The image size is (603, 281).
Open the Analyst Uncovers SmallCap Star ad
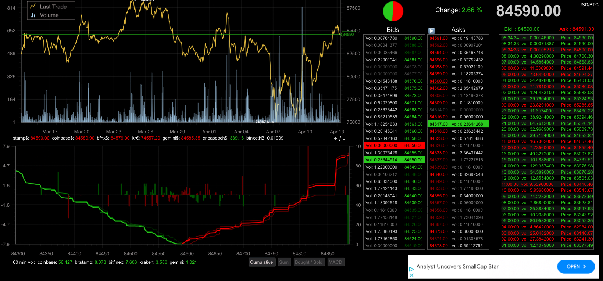457,266
